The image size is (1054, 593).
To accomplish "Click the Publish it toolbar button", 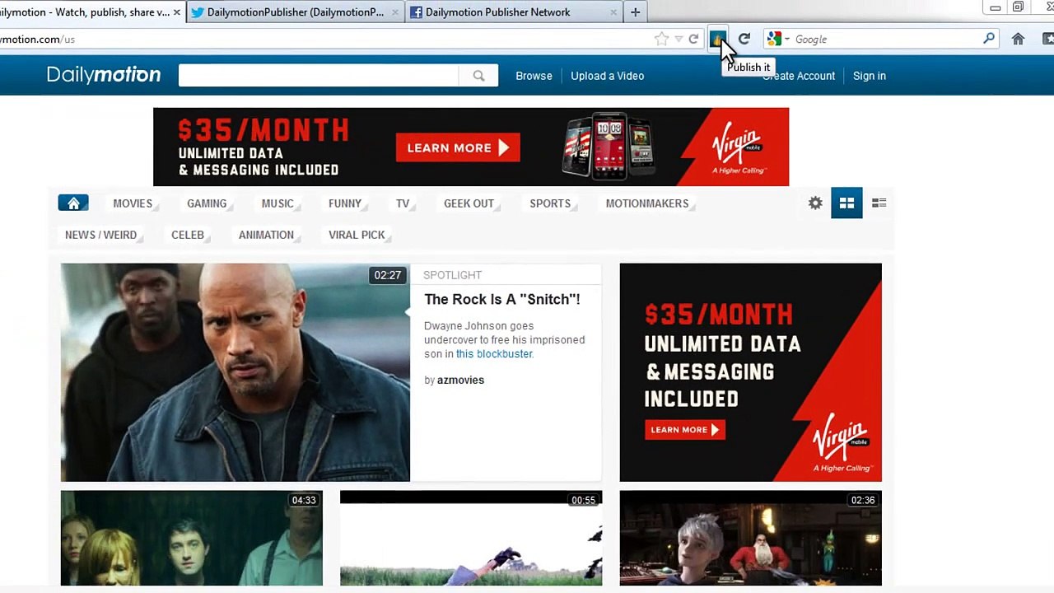I will (x=717, y=39).
